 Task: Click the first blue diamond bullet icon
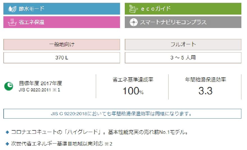click(x=7, y=132)
